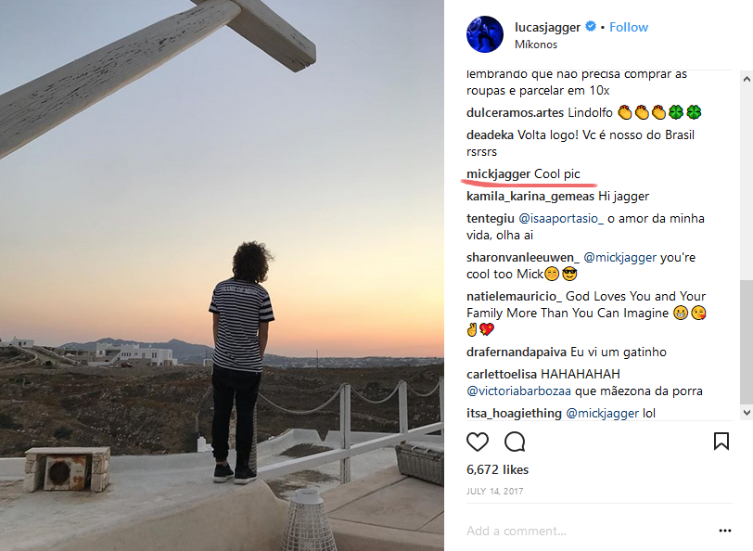Open kamila_karina_gemeas commenter profile
This screenshot has height=551, width=753.
coord(530,196)
